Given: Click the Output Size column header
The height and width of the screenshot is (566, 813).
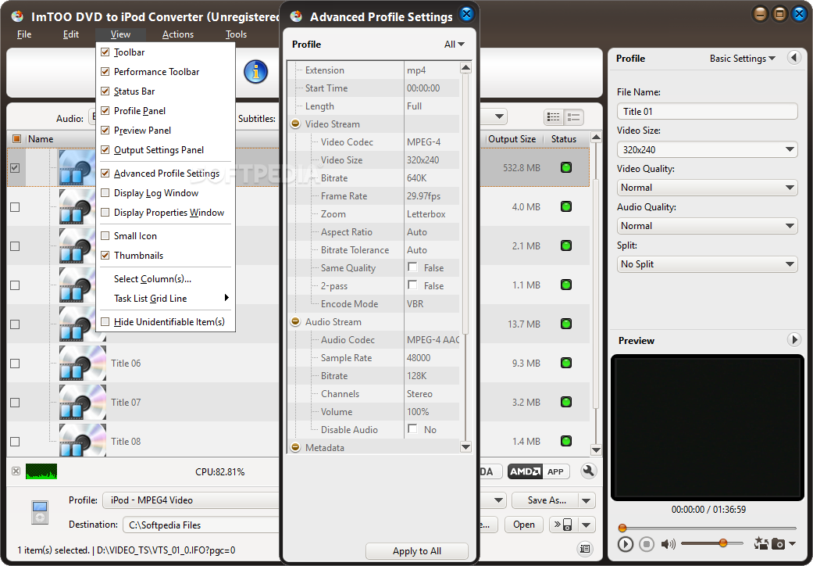Looking at the screenshot, I should tap(512, 138).
